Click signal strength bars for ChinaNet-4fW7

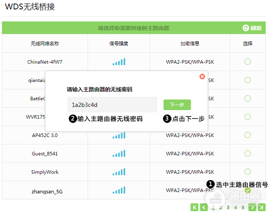(119, 61)
